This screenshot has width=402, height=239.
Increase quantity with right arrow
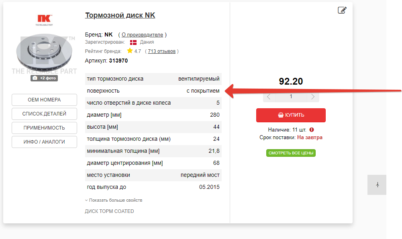pyautogui.click(x=313, y=97)
